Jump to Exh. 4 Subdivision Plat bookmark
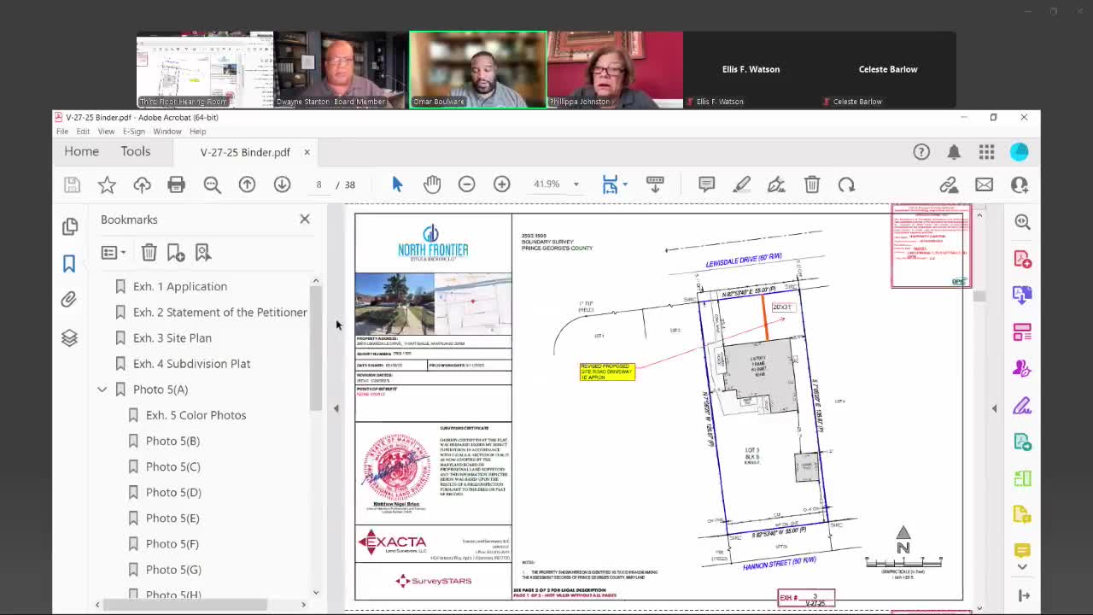 click(191, 364)
